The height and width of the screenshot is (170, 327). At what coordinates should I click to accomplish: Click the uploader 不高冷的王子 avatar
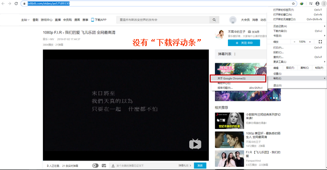tap(220, 34)
